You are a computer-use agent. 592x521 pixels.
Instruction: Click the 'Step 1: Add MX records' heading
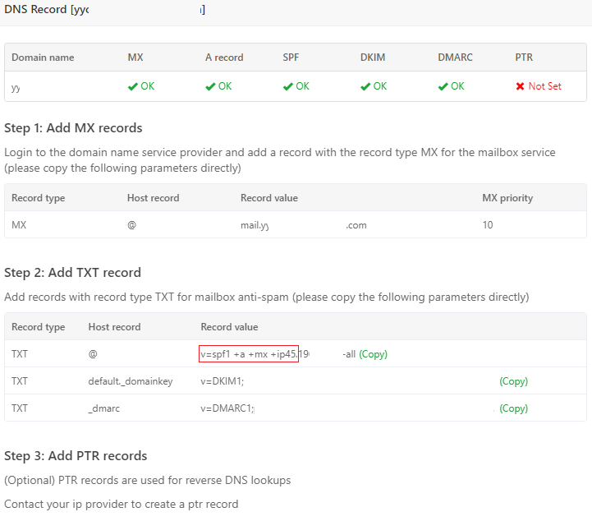click(73, 128)
